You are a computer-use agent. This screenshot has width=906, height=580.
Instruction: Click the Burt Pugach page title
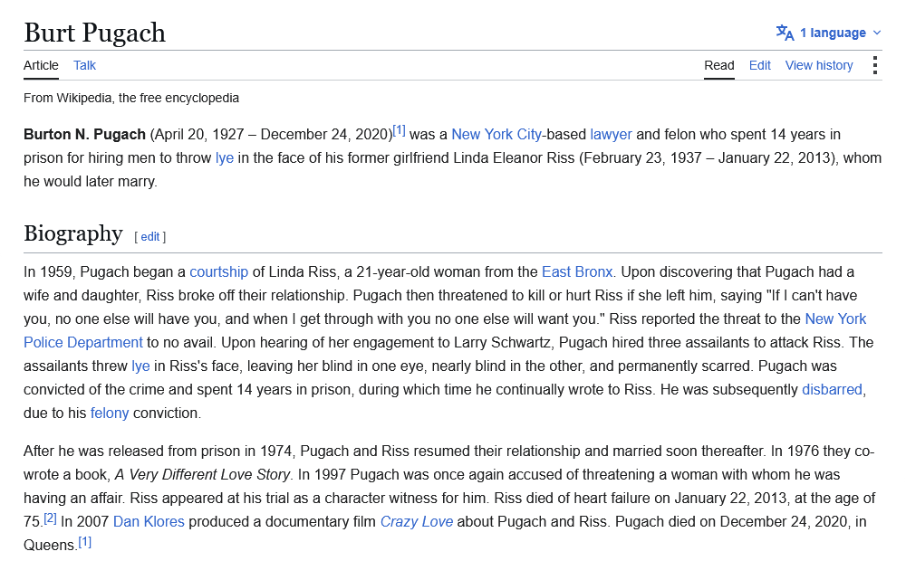(95, 33)
